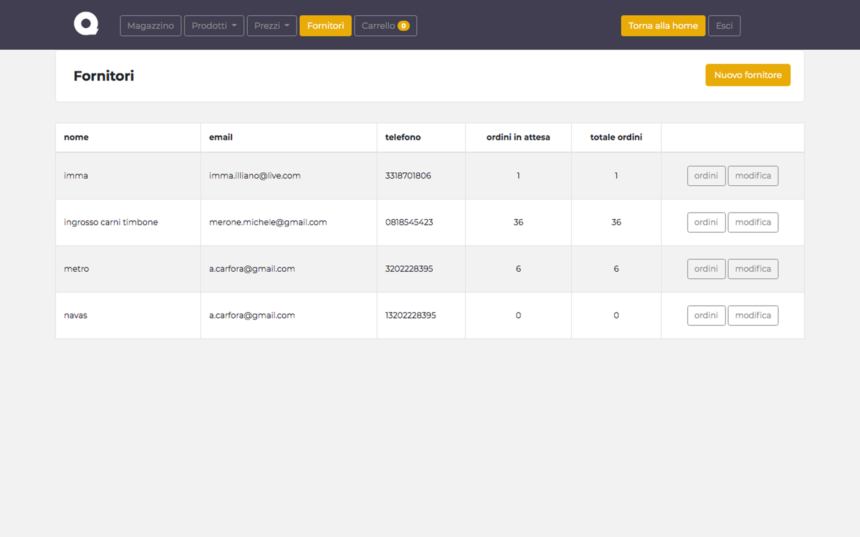Click modifica for supplier metro
The width and height of the screenshot is (860, 537).
(753, 269)
